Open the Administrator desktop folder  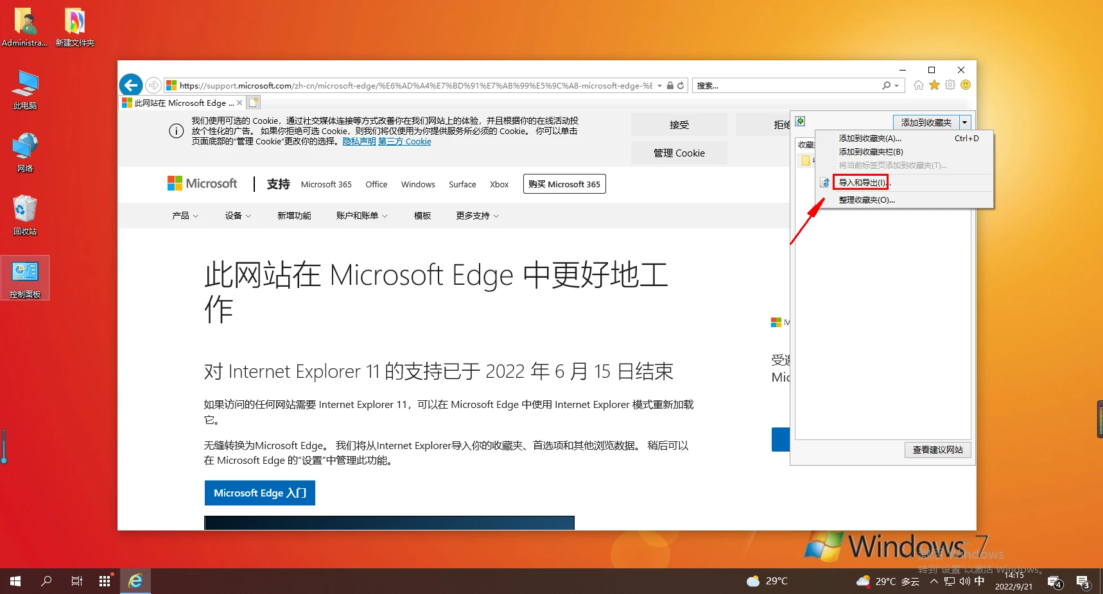point(24,27)
